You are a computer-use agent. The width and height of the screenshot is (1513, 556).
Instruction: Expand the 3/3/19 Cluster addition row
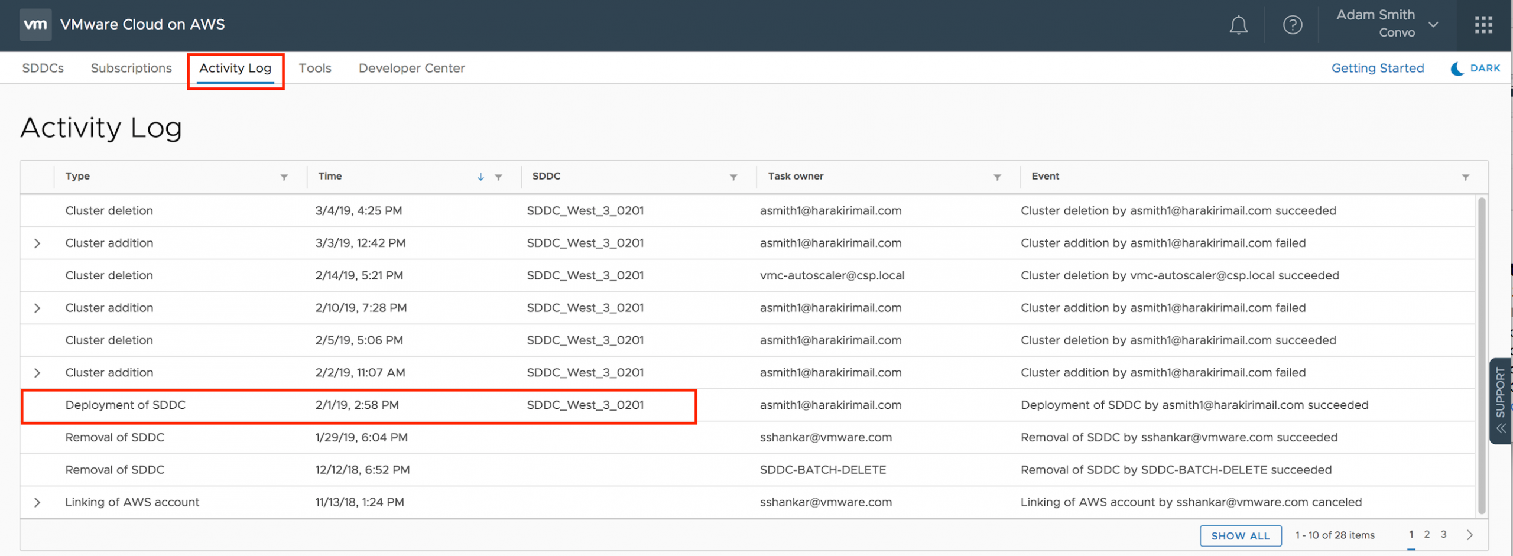[37, 243]
